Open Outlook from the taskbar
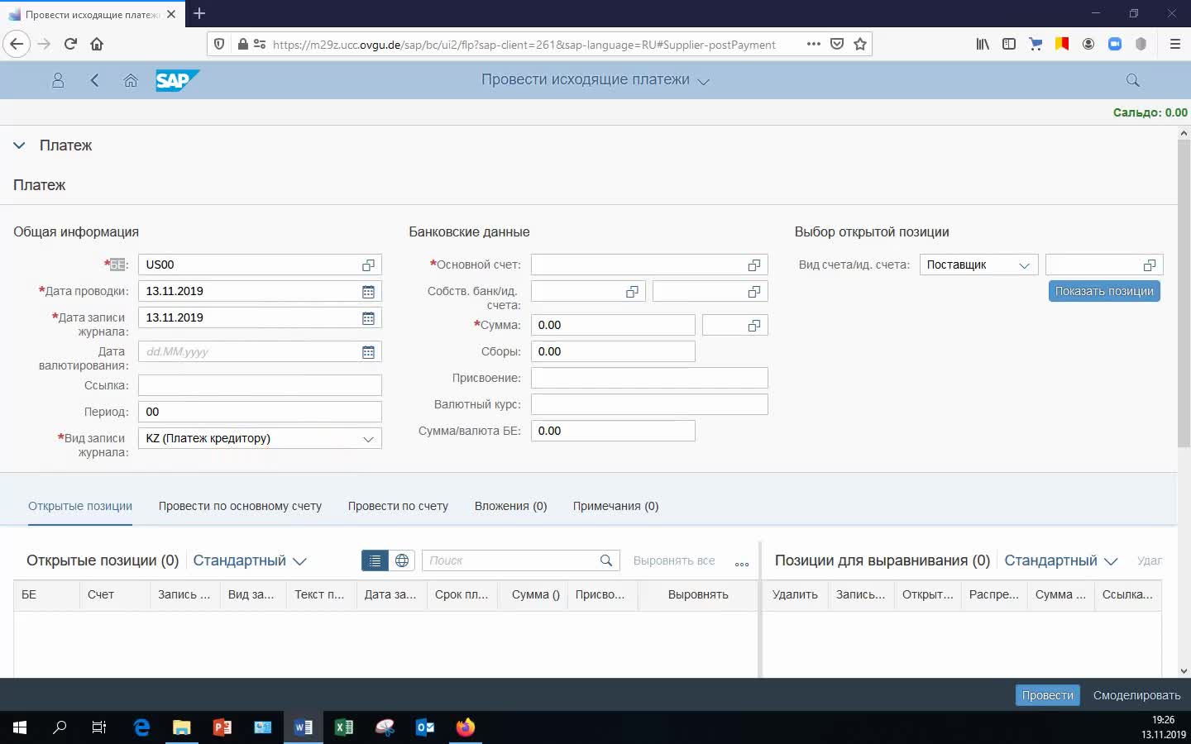The width and height of the screenshot is (1191, 744). (425, 727)
